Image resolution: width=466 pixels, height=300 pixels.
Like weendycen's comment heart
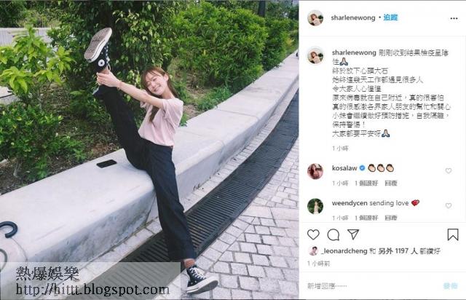point(449,205)
